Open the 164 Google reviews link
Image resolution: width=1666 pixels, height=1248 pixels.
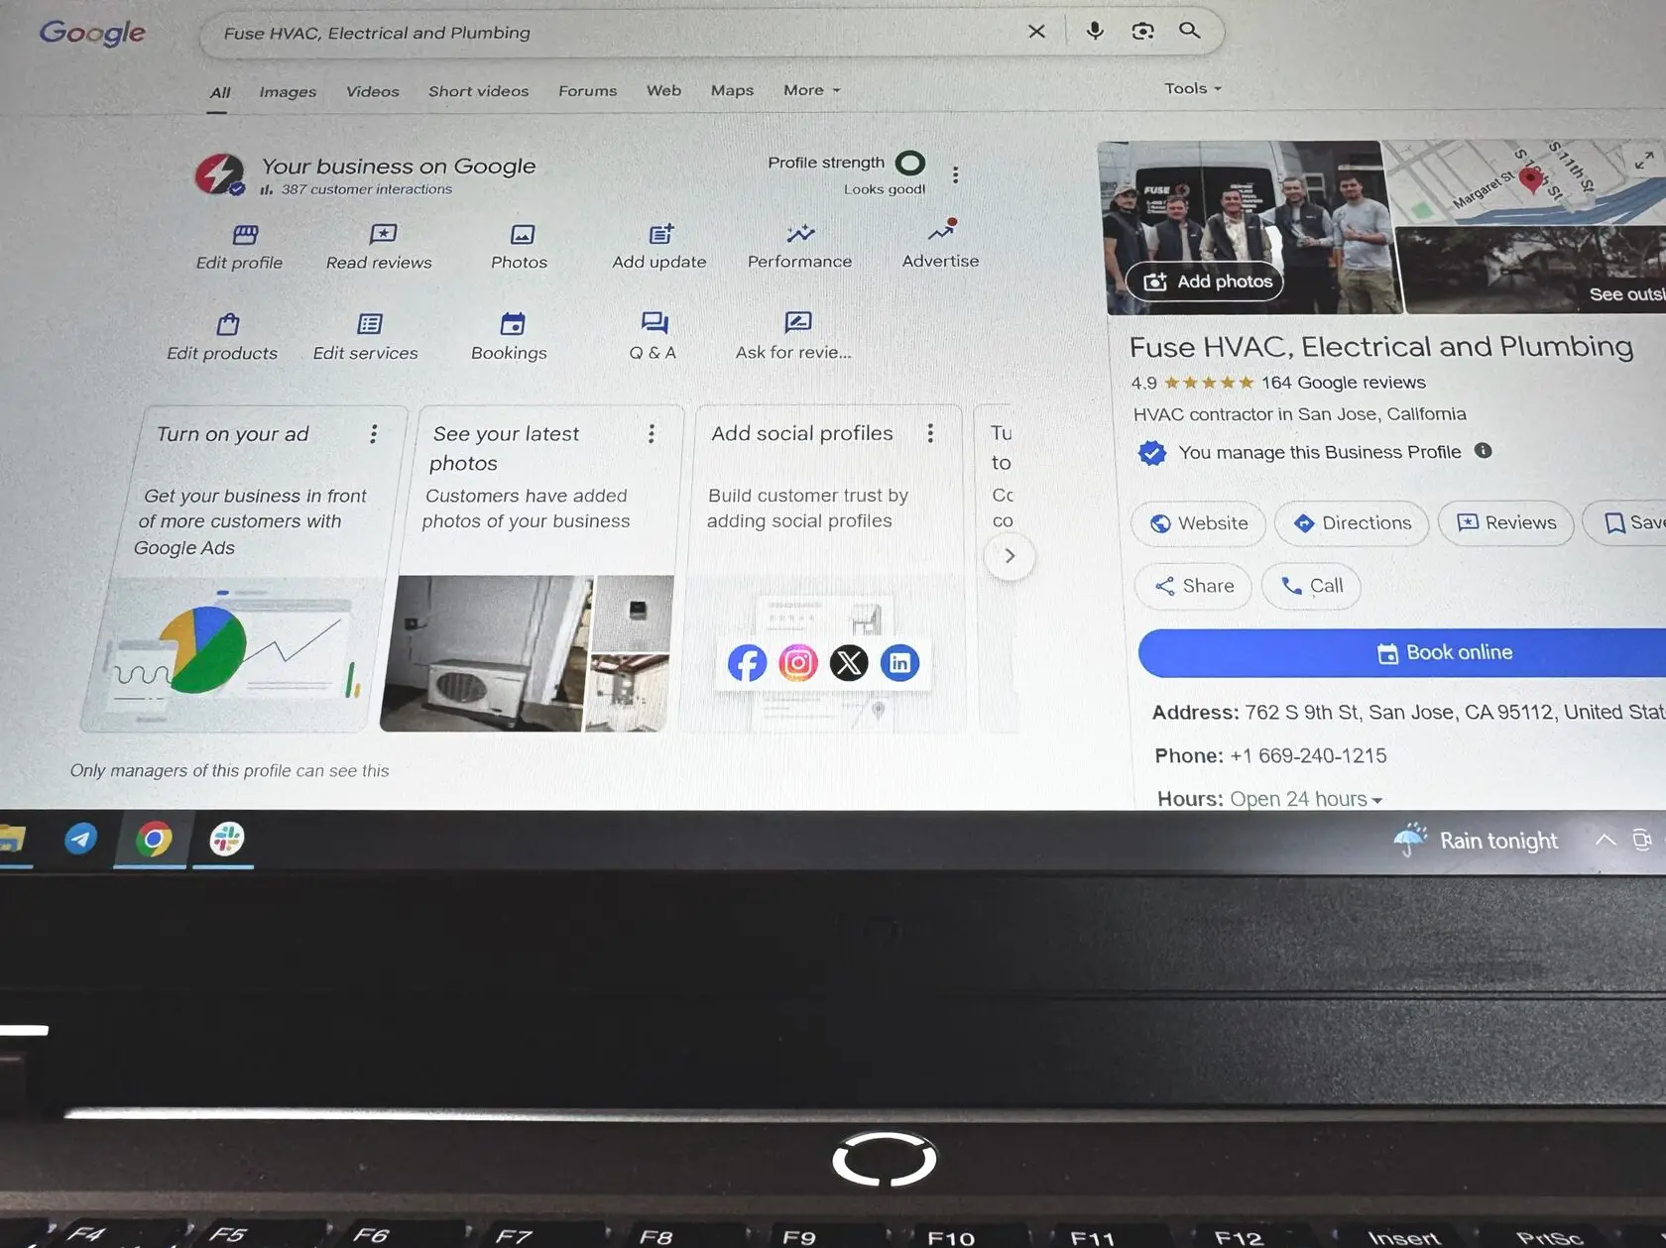1343,382
